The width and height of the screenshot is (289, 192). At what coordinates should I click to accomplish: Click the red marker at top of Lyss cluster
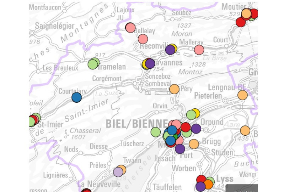pos(201,180)
